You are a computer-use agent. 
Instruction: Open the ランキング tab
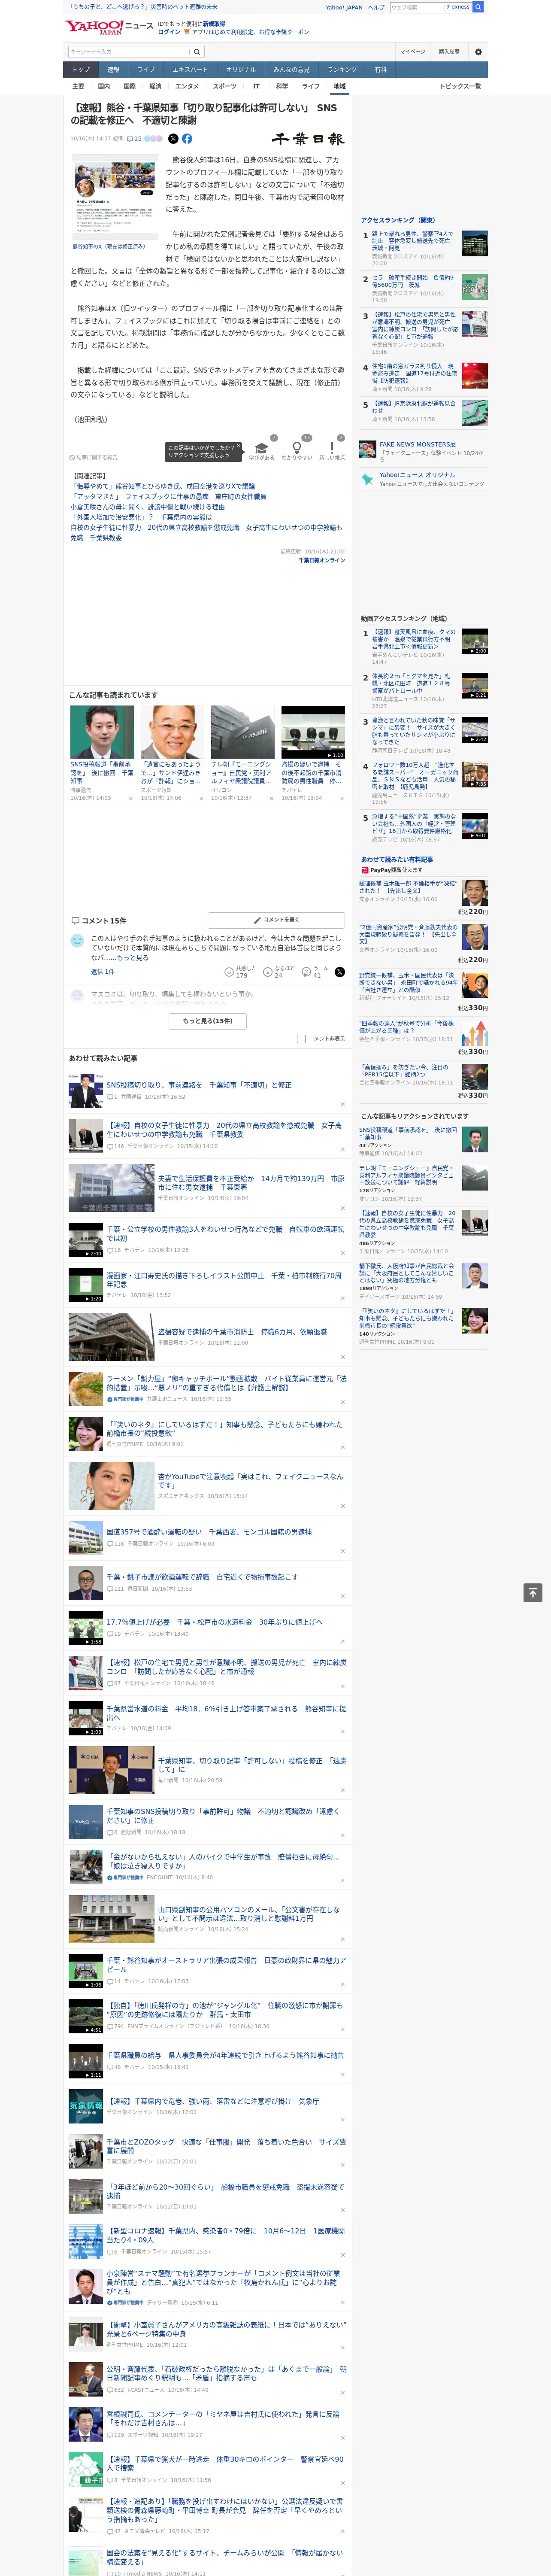342,70
